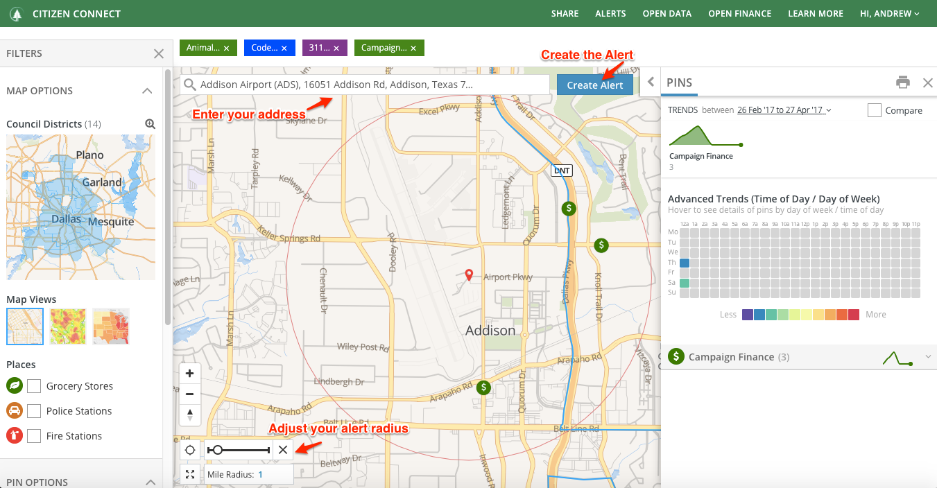Click the green Grocery Stores leaf icon
937x488 pixels.
[x=15, y=385]
